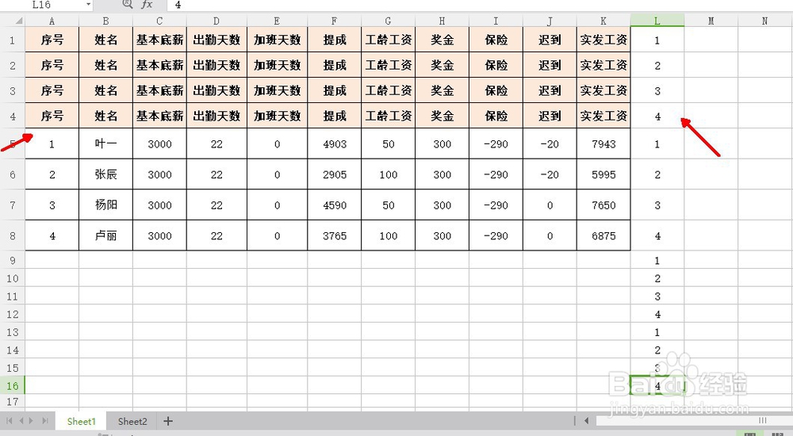
Task: Select column M header
Action: [711, 21]
